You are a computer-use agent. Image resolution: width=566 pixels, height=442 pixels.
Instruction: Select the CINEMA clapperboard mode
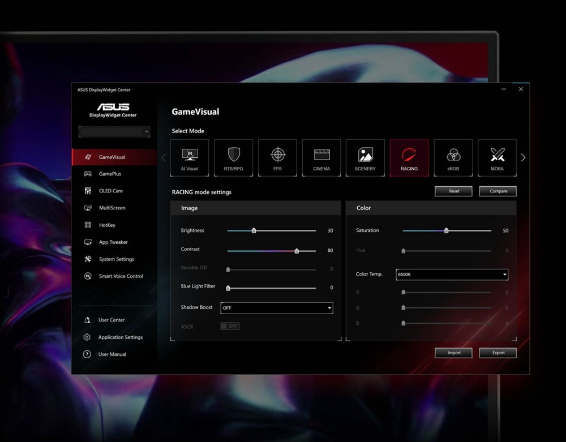pyautogui.click(x=321, y=158)
